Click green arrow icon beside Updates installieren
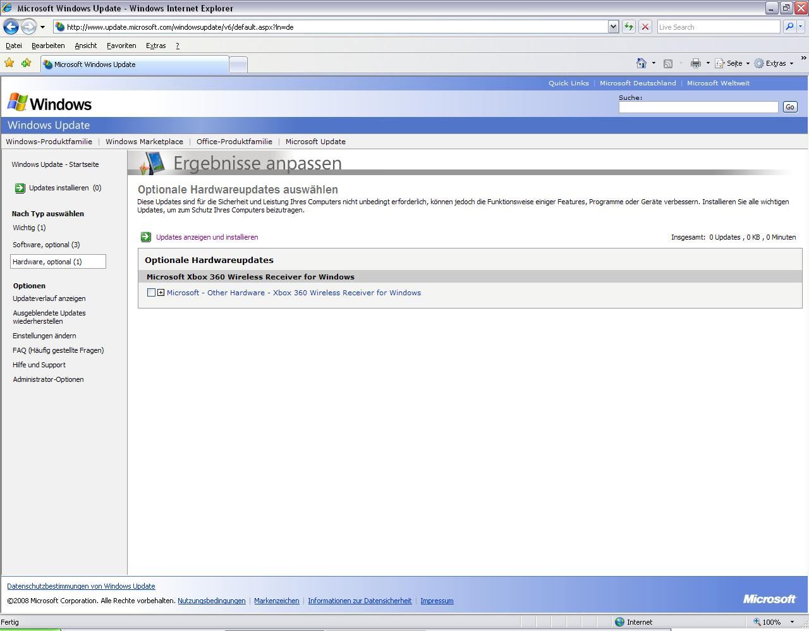 [20, 188]
